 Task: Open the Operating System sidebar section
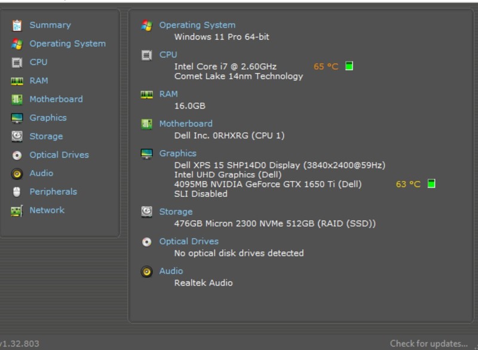[x=68, y=44]
